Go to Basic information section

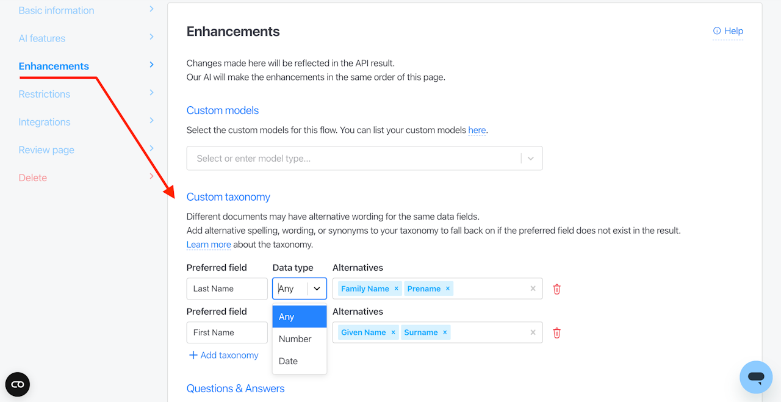(57, 10)
